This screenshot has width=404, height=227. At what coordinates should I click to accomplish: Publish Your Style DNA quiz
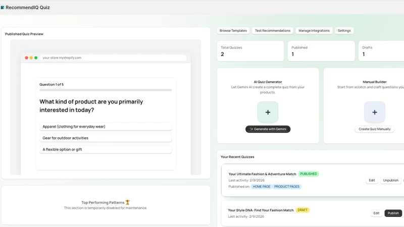(x=393, y=213)
